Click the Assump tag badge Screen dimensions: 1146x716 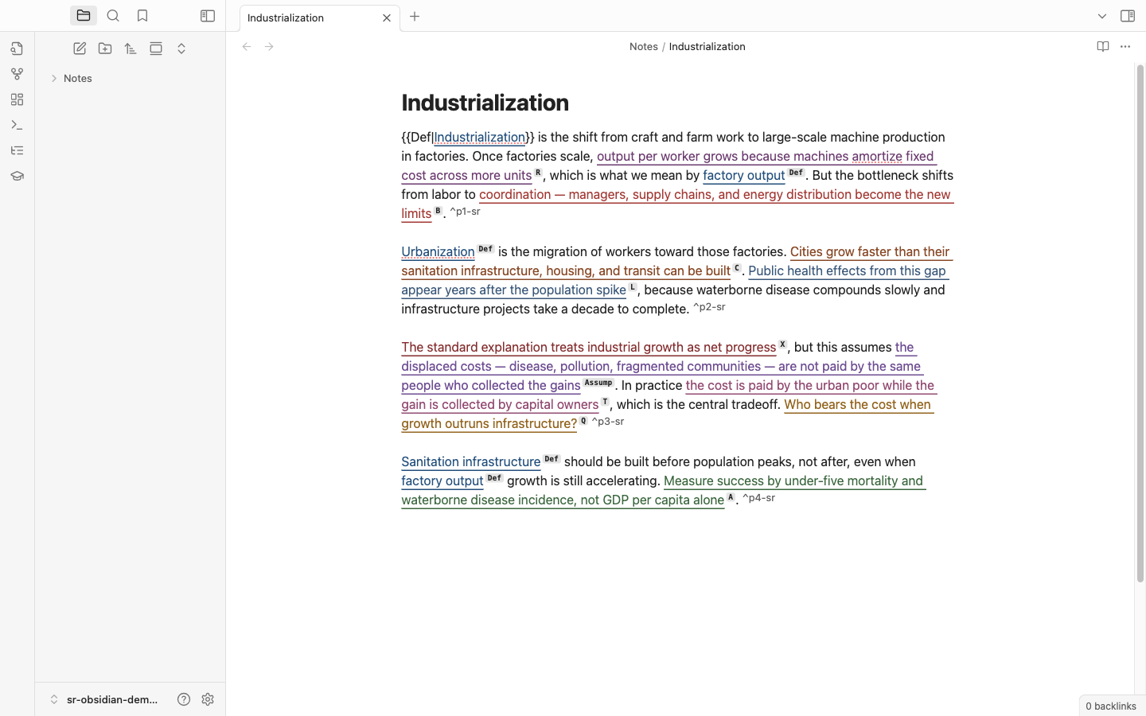click(598, 383)
